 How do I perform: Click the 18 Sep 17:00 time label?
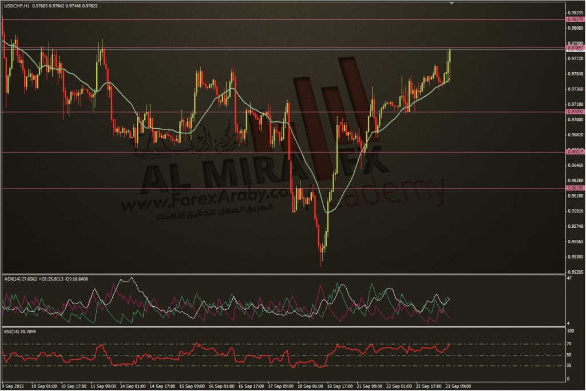[x=340, y=386]
